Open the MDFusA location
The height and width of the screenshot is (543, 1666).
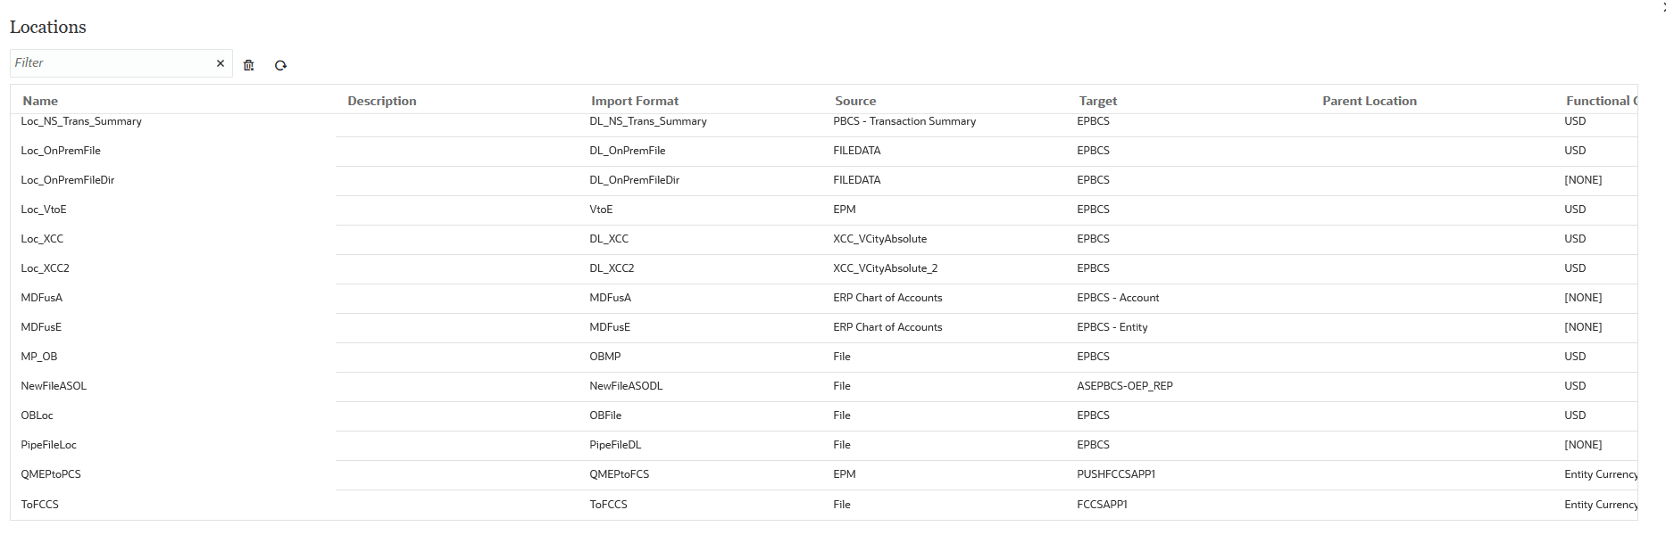(42, 298)
